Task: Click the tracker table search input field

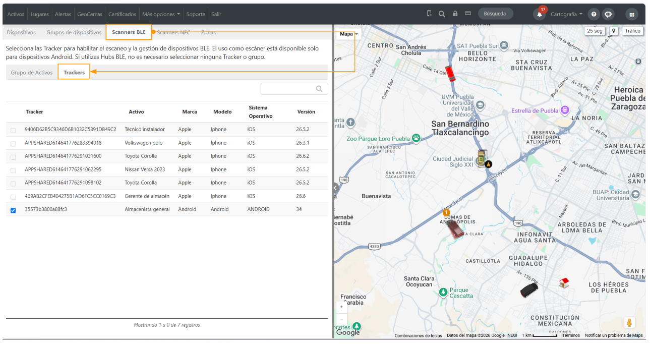Action: pyautogui.click(x=294, y=89)
